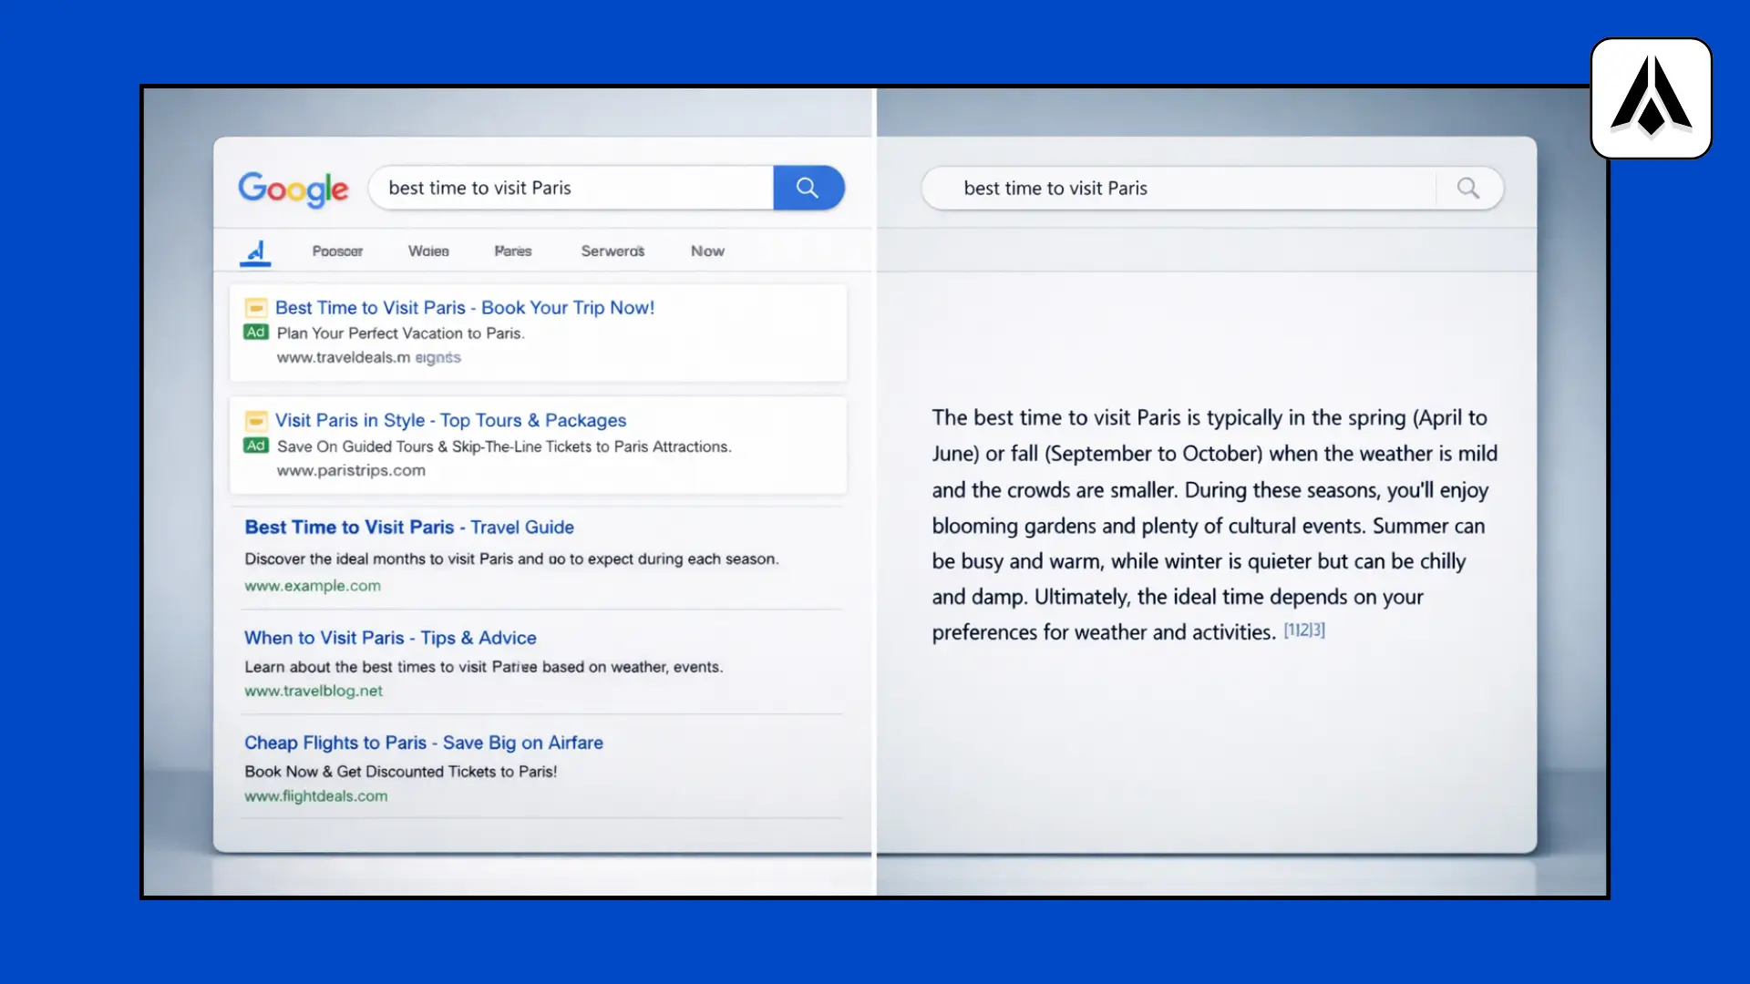Click green Ad badge for paristrips result
The height and width of the screenshot is (984, 1750).
[256, 446]
